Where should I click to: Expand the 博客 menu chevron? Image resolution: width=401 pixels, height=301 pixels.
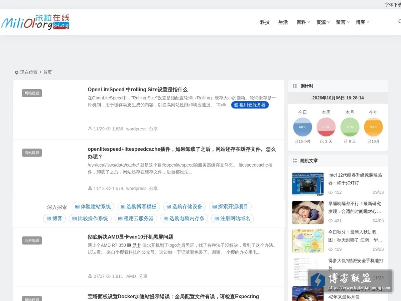tap(368, 22)
